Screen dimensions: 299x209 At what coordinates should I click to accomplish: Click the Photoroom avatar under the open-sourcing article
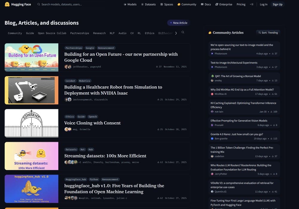point(212,54)
